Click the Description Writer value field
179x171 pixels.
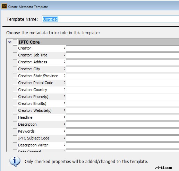tap(122, 145)
